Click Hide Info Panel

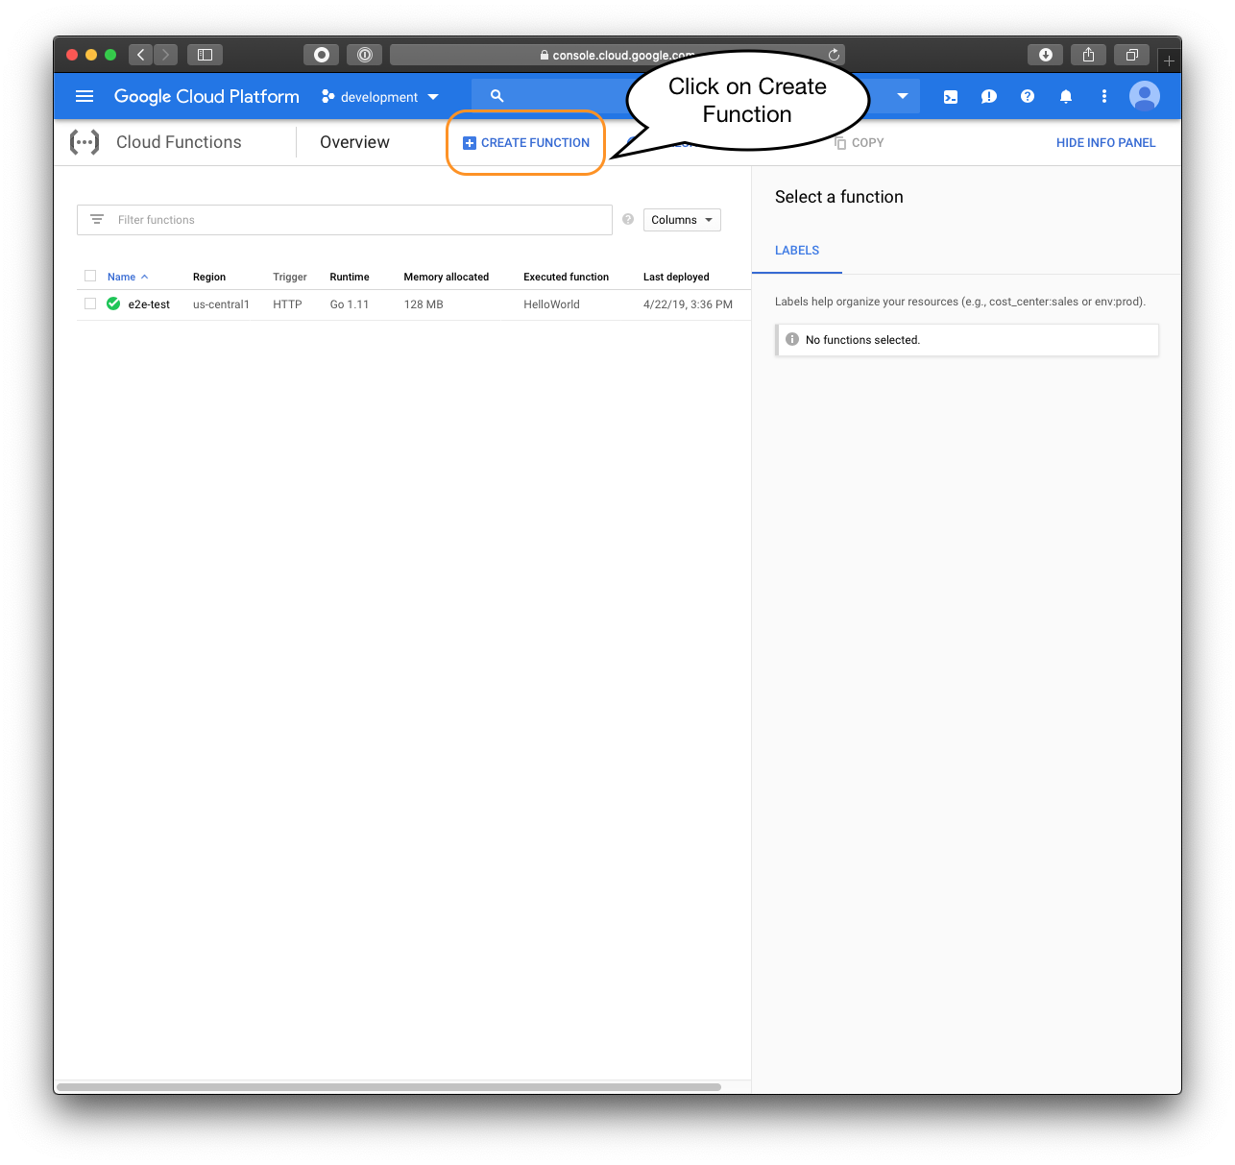pos(1106,143)
